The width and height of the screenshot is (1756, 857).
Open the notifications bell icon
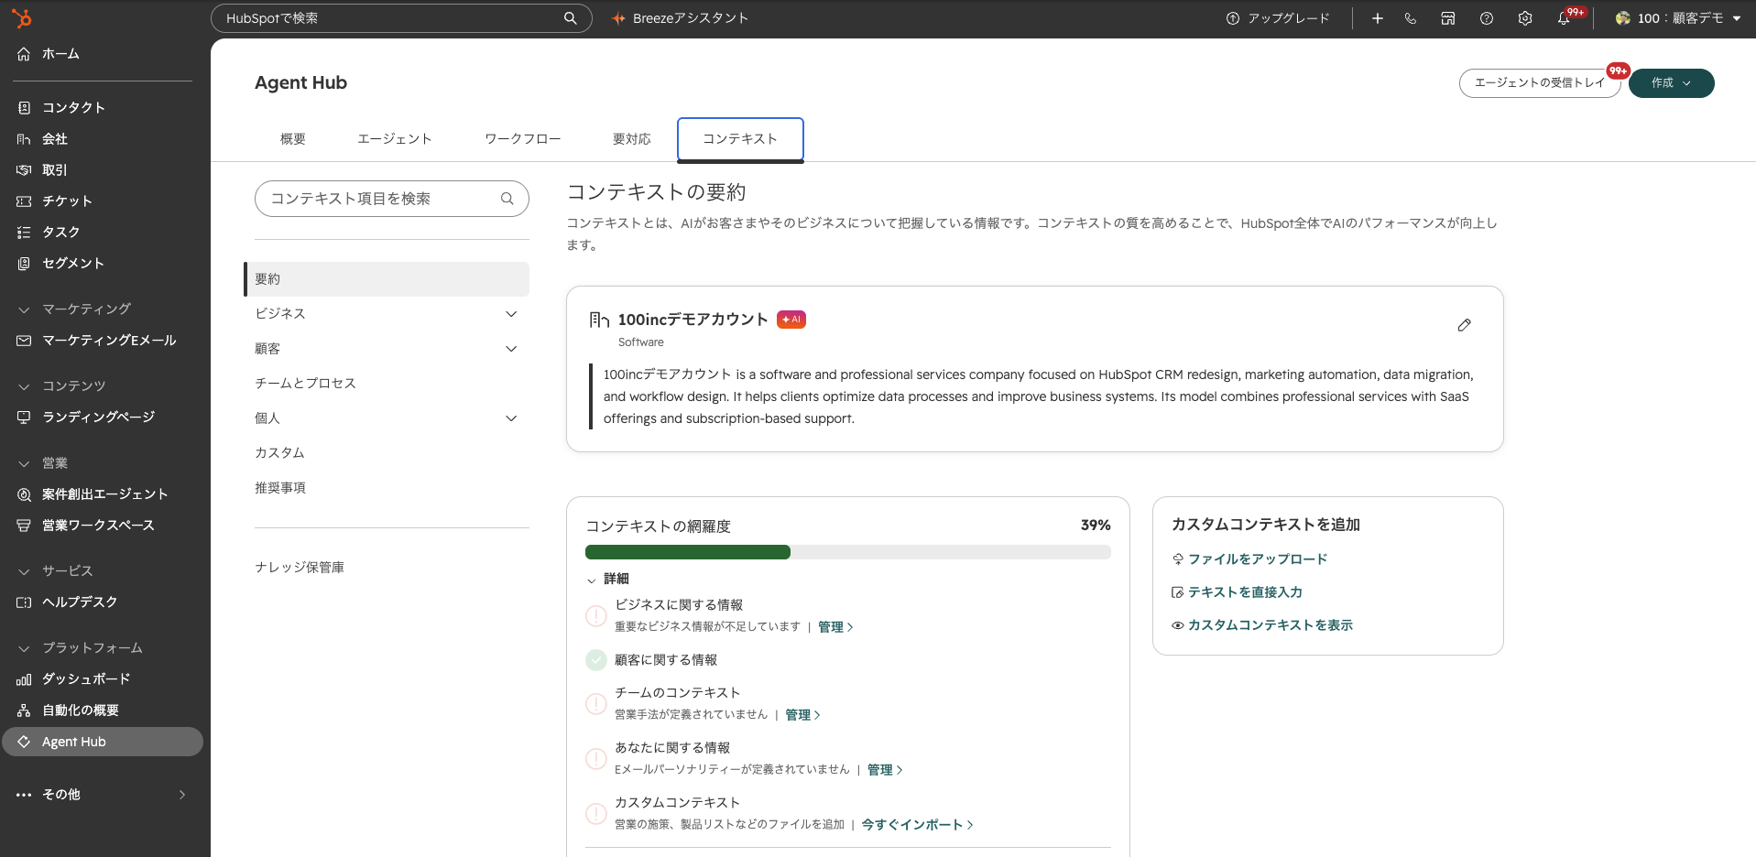coord(1564,18)
